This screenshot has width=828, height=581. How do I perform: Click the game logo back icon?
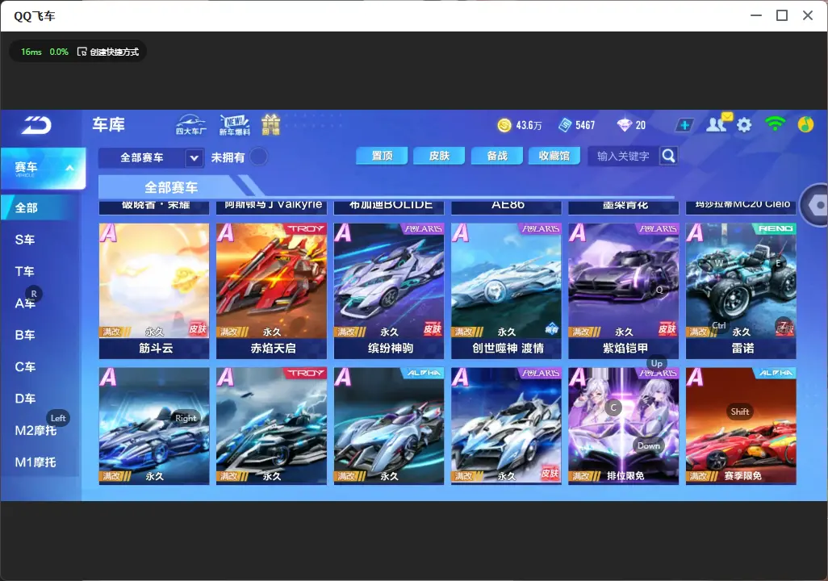coord(36,125)
